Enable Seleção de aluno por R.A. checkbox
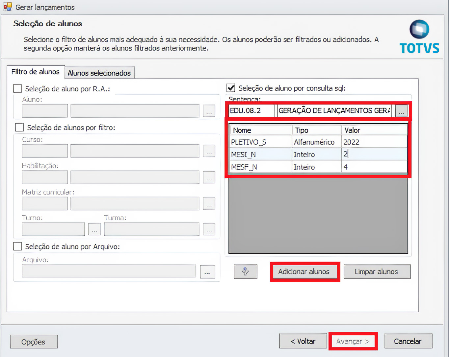Viewport: 449px width, 357px height. coord(17,89)
